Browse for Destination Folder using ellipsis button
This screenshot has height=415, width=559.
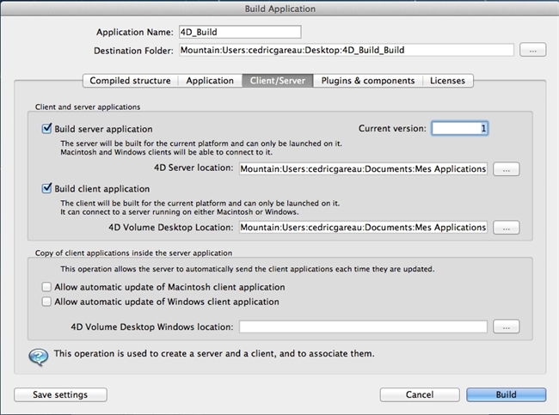(532, 51)
